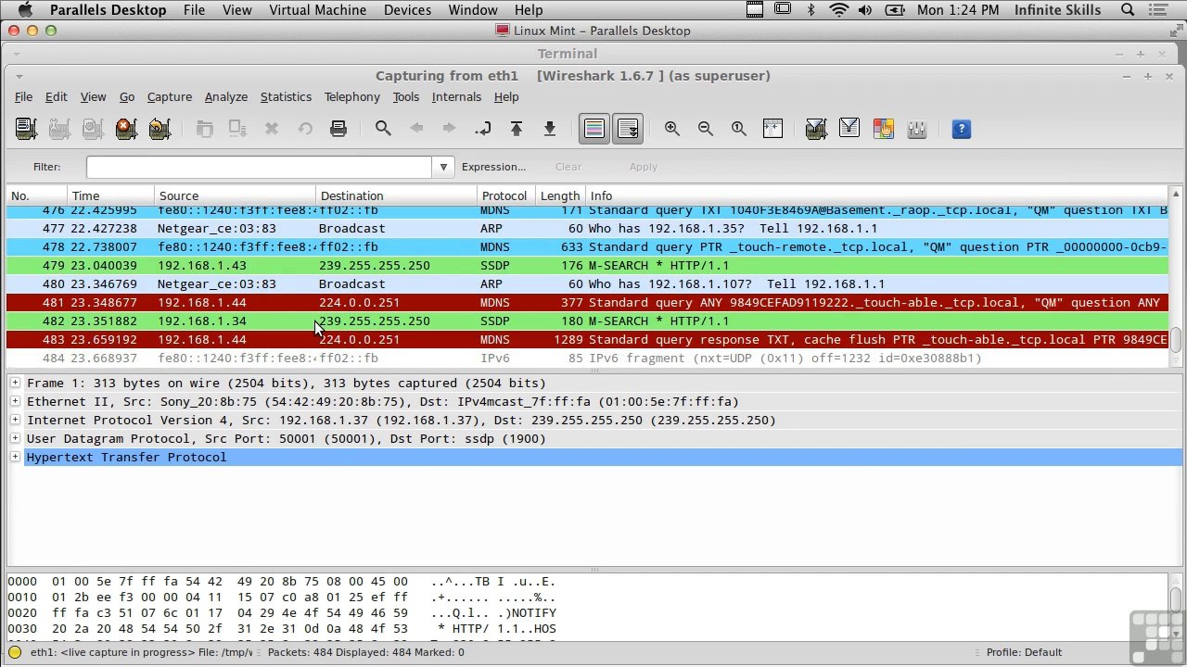Image resolution: width=1187 pixels, height=667 pixels.
Task: Open the Go menu
Action: point(127,96)
